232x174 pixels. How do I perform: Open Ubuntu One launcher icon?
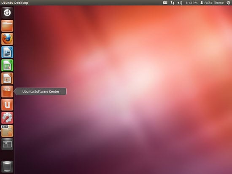(x=7, y=104)
